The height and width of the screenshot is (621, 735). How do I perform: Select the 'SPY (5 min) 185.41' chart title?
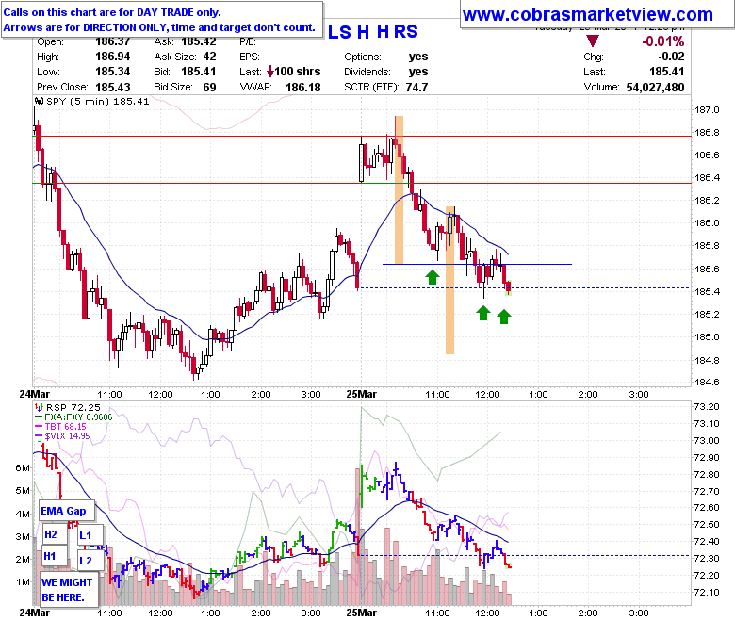click(x=97, y=101)
